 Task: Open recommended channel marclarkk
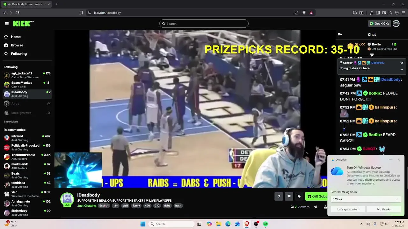pos(27,166)
